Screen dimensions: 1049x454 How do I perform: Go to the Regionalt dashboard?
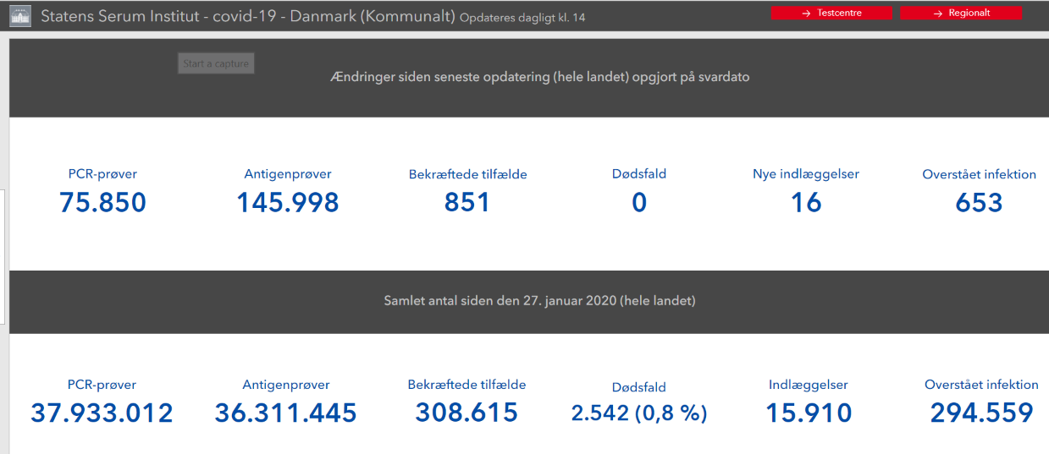click(961, 14)
